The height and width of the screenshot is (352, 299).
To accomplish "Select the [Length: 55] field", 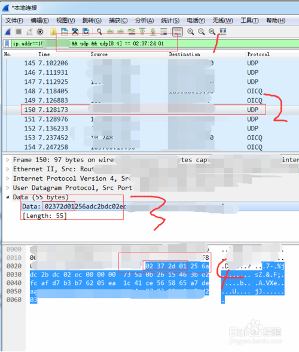I will click(x=45, y=216).
